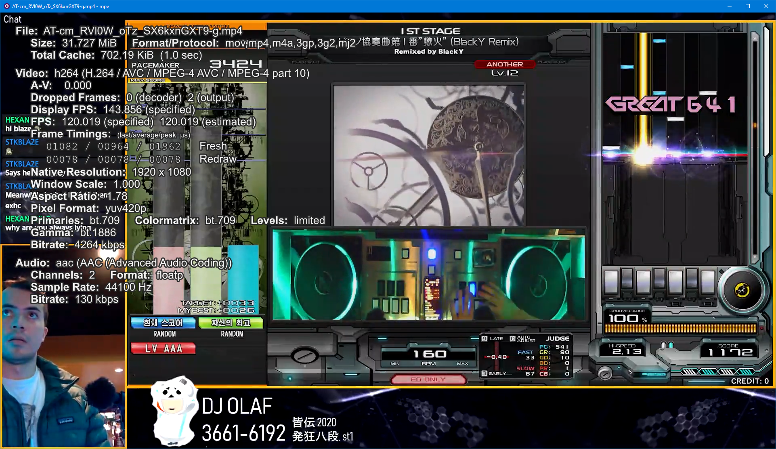Screen dimensions: 776x449
Task: Click the blue 현재 스코어 button
Action: click(x=163, y=323)
